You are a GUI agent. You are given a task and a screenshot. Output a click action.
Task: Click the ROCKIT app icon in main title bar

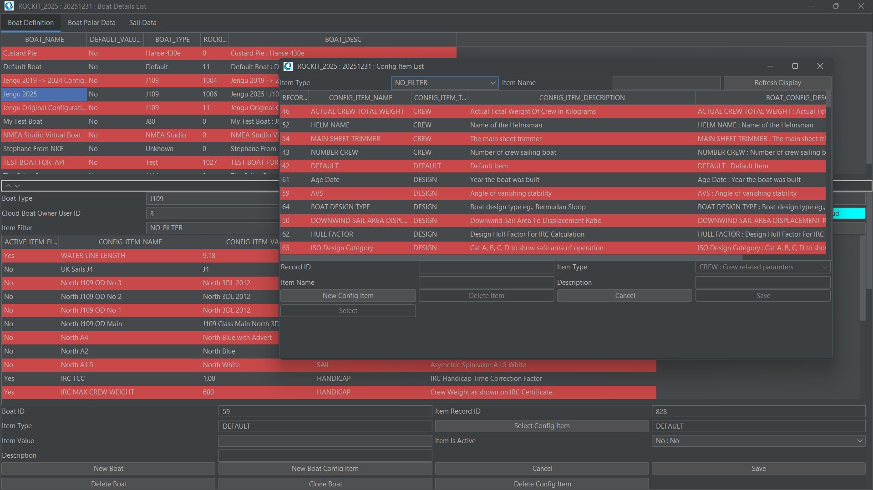tap(8, 6)
